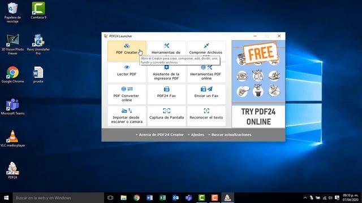
Task: Click the Windows search box
Action: pyautogui.click(x=58, y=198)
